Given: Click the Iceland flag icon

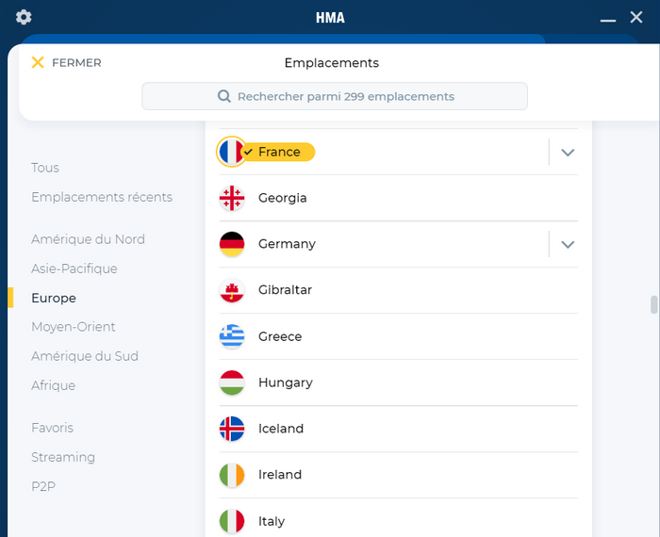Looking at the screenshot, I should [x=232, y=429].
